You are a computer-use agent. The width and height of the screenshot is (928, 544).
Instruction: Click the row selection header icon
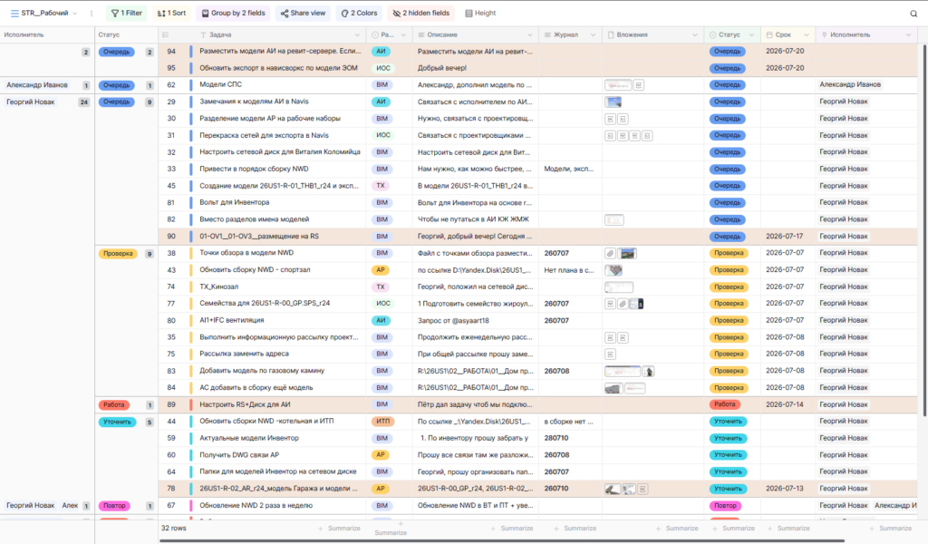[165, 35]
